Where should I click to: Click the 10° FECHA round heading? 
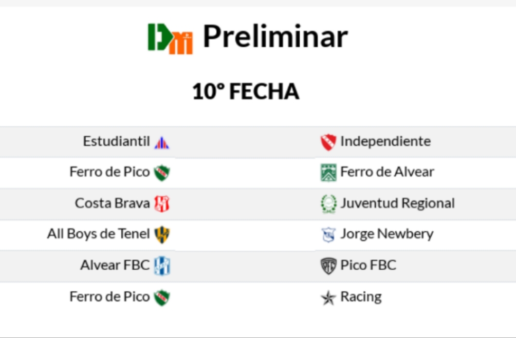pos(246,91)
